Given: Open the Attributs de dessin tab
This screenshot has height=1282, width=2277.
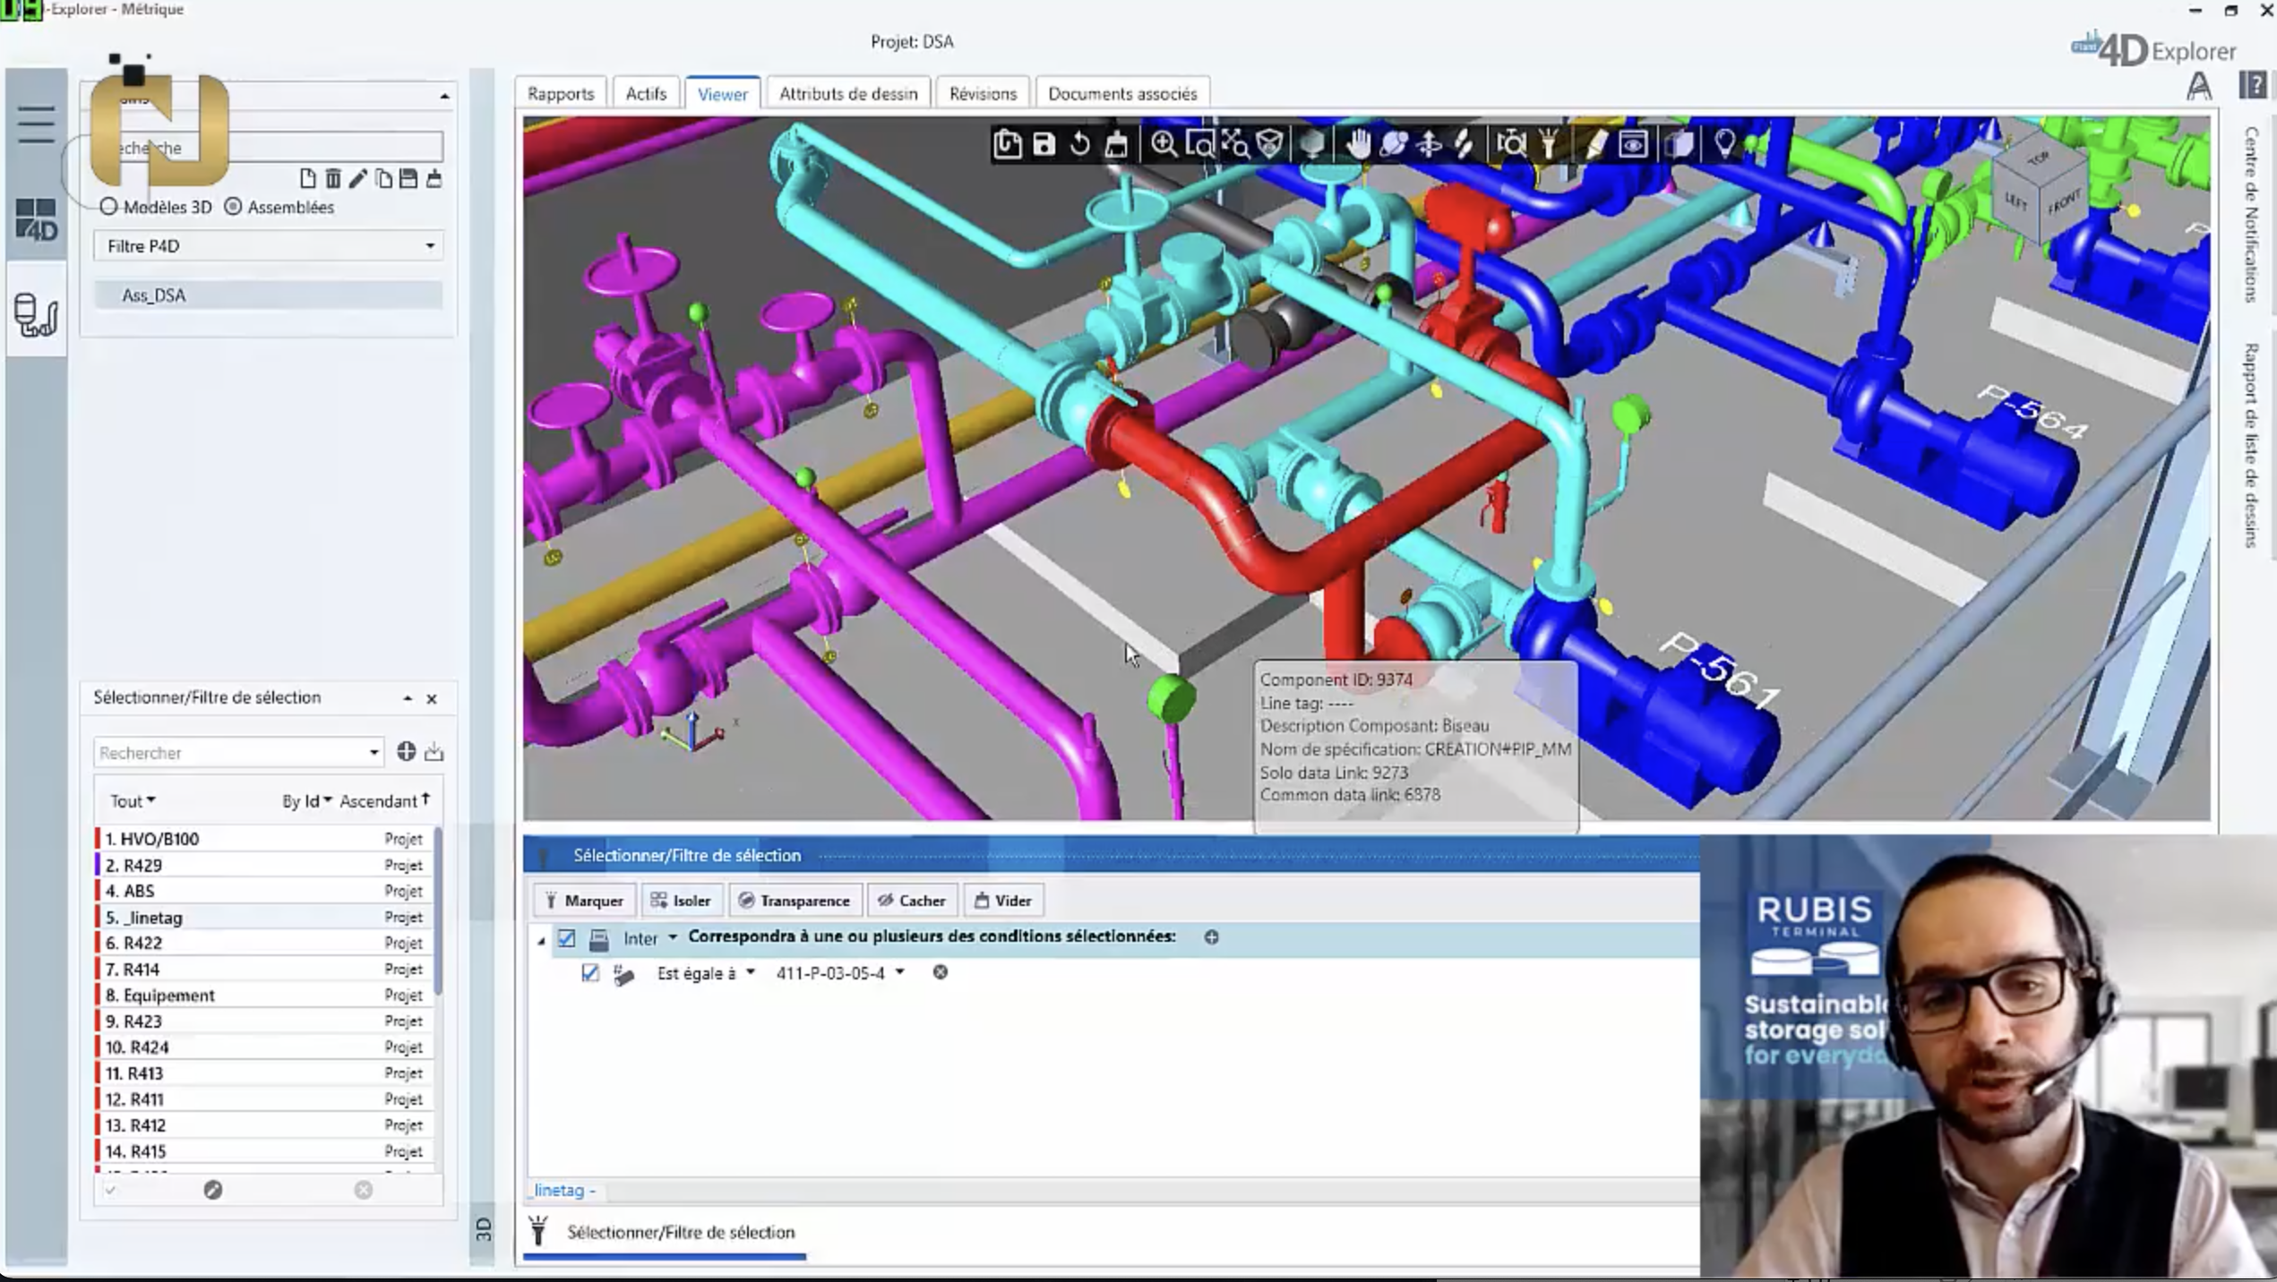Looking at the screenshot, I should [847, 94].
